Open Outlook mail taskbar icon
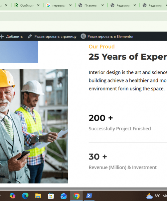167x201 pixels. 63,196
